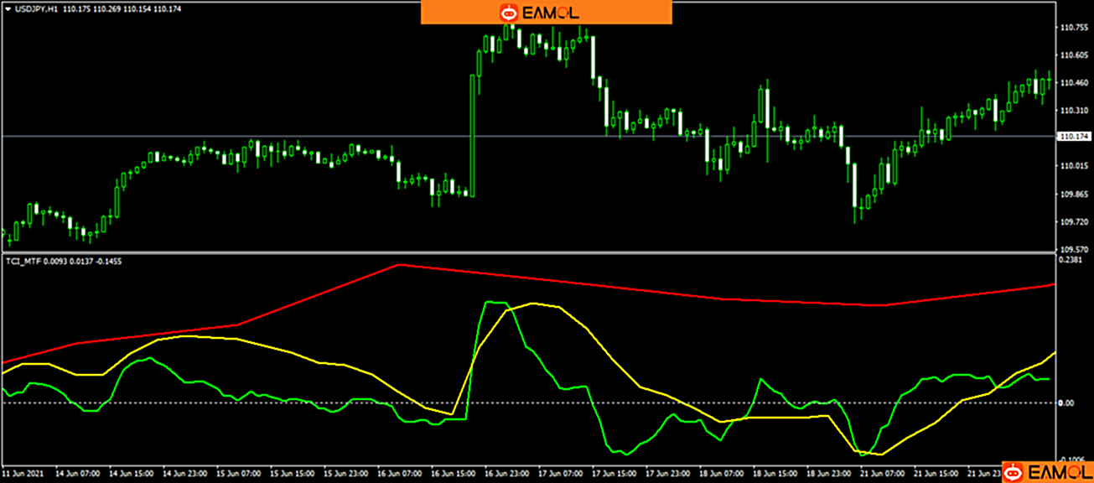Select the current price tag 110.174
Image resolution: width=1094 pixels, height=483 pixels.
[x=1074, y=136]
